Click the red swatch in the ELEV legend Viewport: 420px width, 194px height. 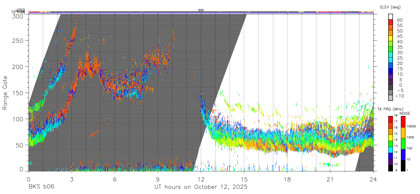tap(391, 22)
